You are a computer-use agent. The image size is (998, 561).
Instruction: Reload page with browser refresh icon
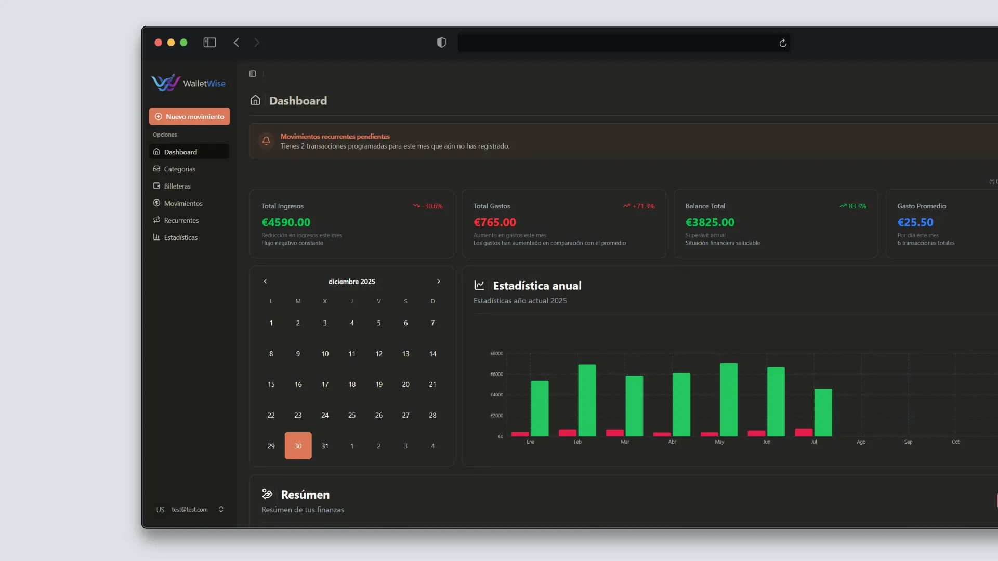coord(783,43)
